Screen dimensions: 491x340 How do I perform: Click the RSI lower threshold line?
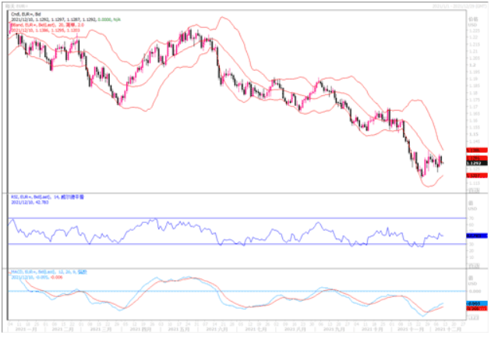click(x=234, y=244)
